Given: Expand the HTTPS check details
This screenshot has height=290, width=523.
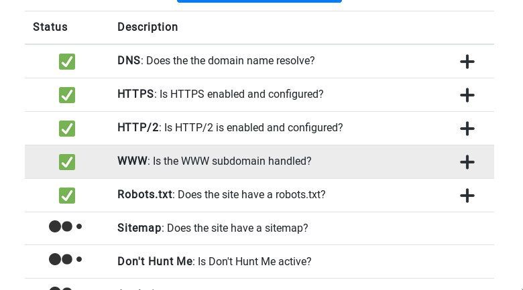Looking at the screenshot, I should 467,95.
